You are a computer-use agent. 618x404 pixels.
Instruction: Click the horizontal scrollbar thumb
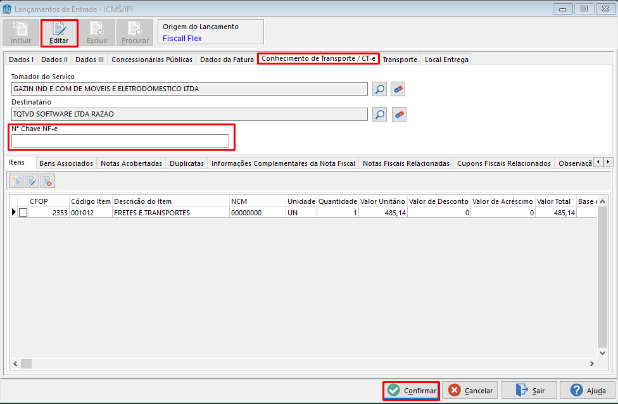point(26,363)
